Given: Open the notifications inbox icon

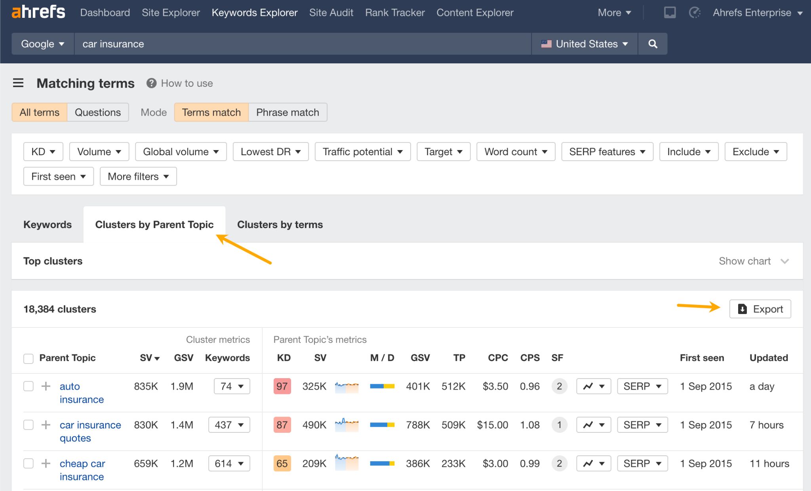Looking at the screenshot, I should [x=670, y=13].
